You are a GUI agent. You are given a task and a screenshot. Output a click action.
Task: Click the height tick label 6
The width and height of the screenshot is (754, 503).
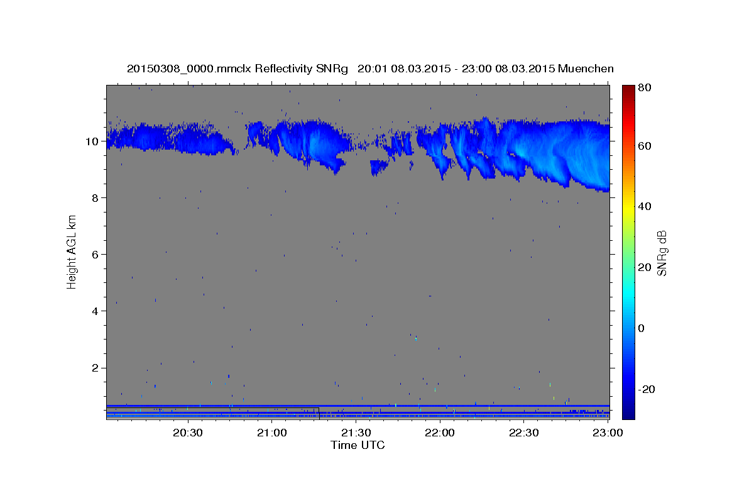tap(96, 255)
